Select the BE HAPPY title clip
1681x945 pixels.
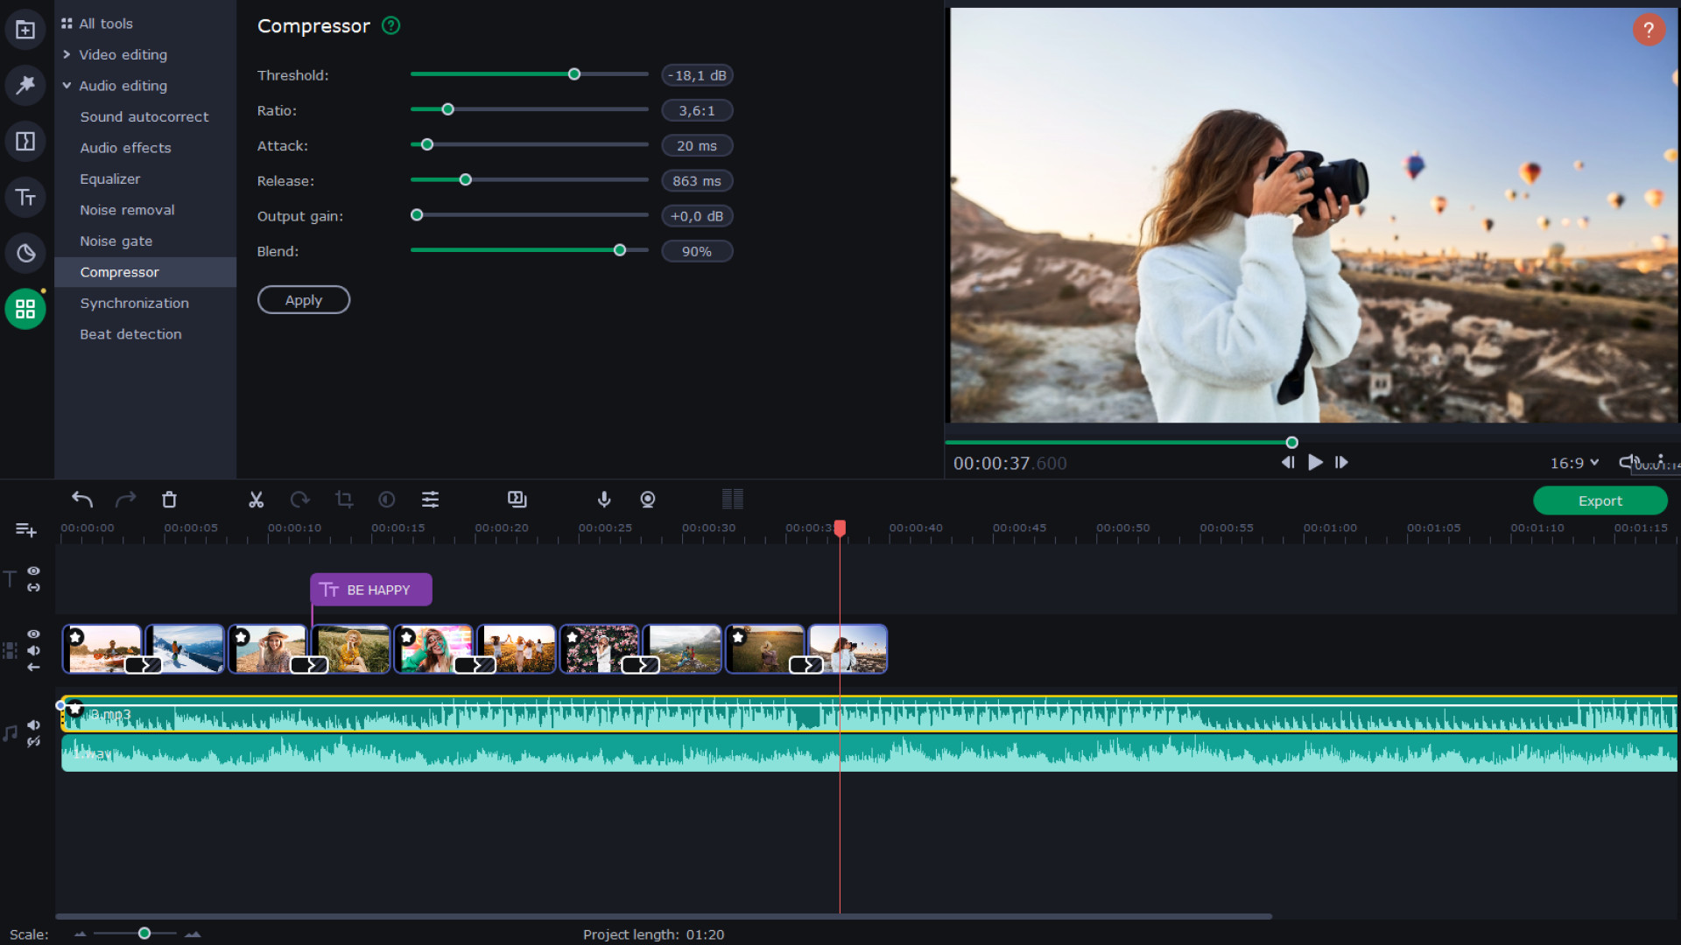[370, 590]
